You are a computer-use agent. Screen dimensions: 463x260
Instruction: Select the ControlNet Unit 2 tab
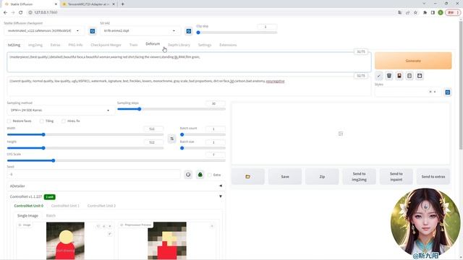(101, 206)
